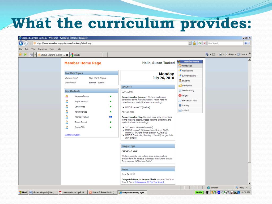
Task: Open the Tools menu in menu bar
Action: click(52, 49)
